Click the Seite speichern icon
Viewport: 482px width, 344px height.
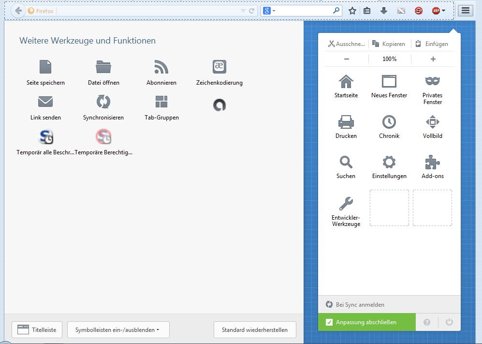point(45,67)
